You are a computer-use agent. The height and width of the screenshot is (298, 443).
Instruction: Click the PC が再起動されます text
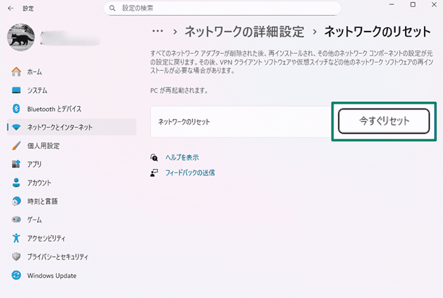pyautogui.click(x=179, y=90)
